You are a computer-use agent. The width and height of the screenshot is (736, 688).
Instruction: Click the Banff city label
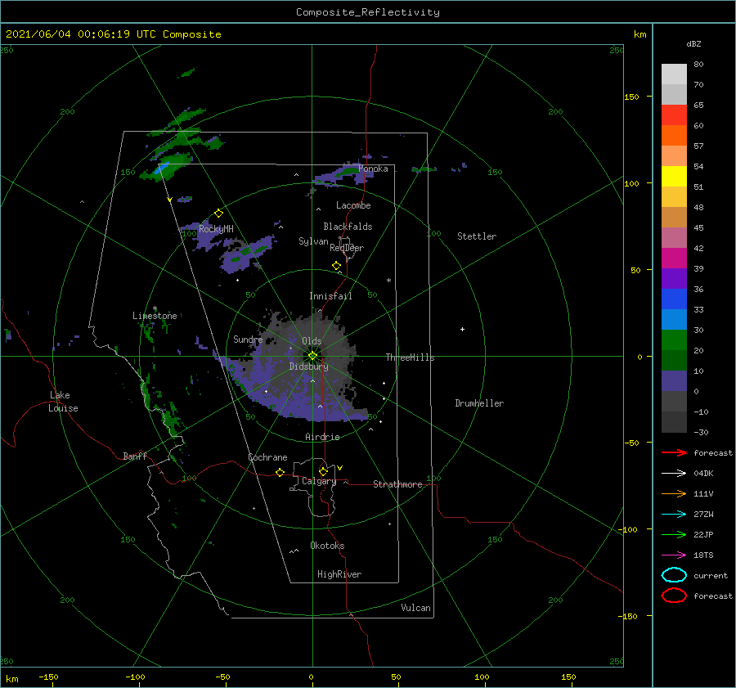pos(135,456)
